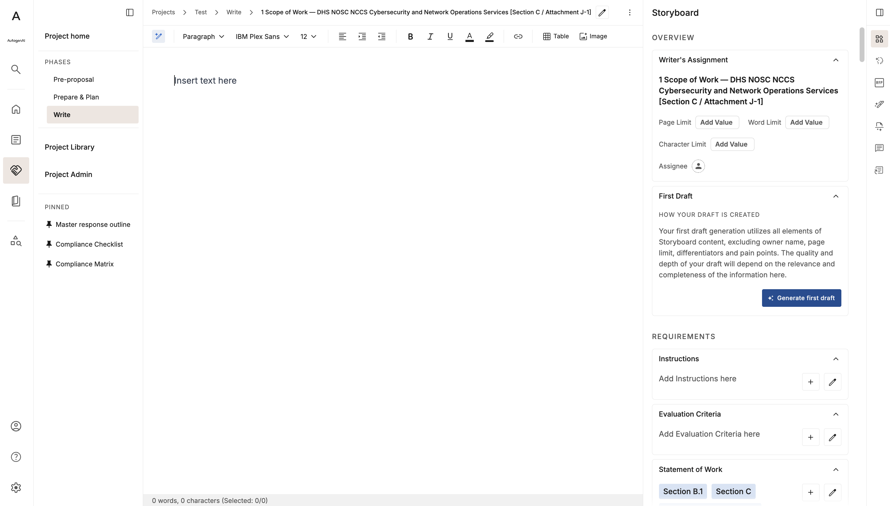Image resolution: width=890 pixels, height=506 pixels.
Task: Collapse the Evaluation Criteria section
Action: point(836,414)
